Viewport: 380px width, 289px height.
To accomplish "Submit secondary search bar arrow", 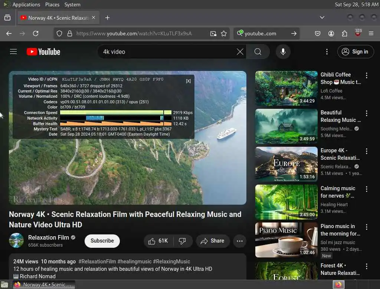I will pos(294,33).
